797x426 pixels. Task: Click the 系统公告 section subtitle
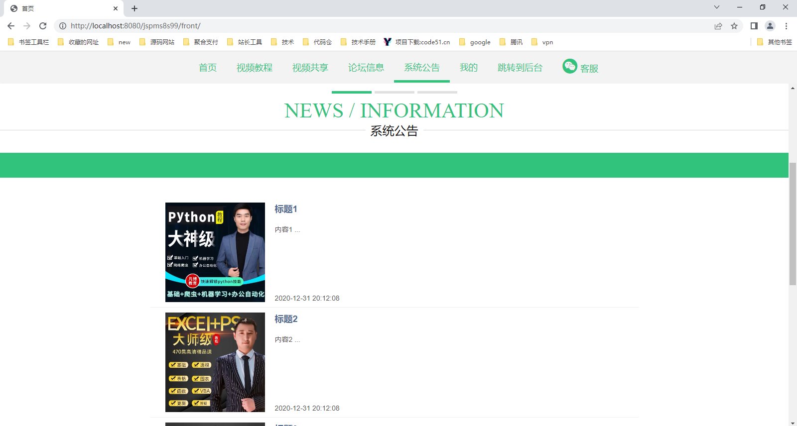pos(394,131)
